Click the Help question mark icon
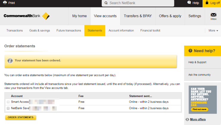 [189, 3]
